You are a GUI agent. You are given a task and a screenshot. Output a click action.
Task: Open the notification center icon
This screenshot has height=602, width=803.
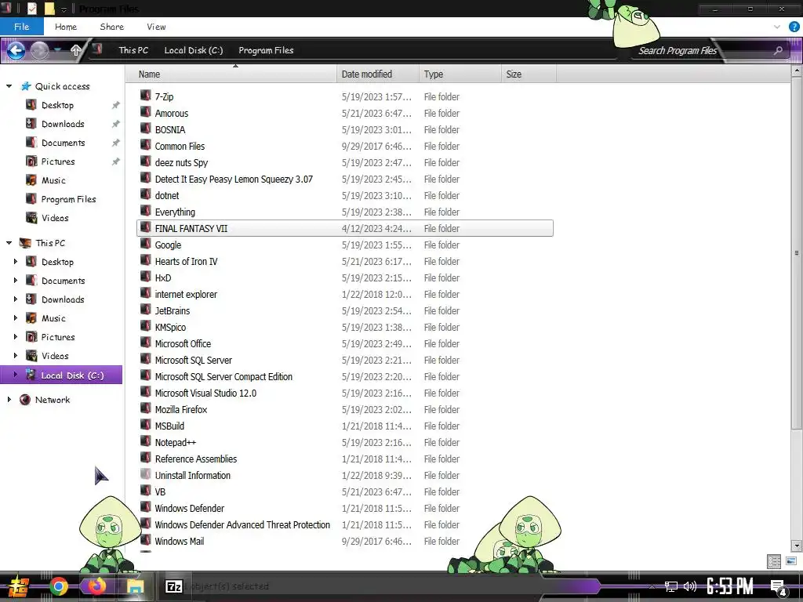coord(779,587)
